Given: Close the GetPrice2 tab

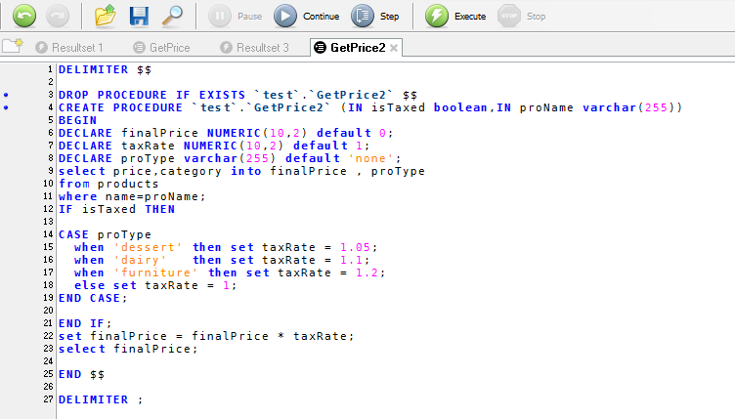Looking at the screenshot, I should point(394,48).
